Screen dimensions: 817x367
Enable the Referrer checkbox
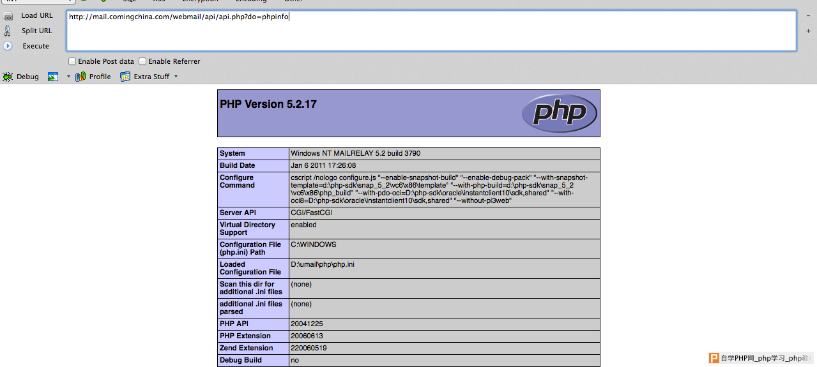click(143, 61)
